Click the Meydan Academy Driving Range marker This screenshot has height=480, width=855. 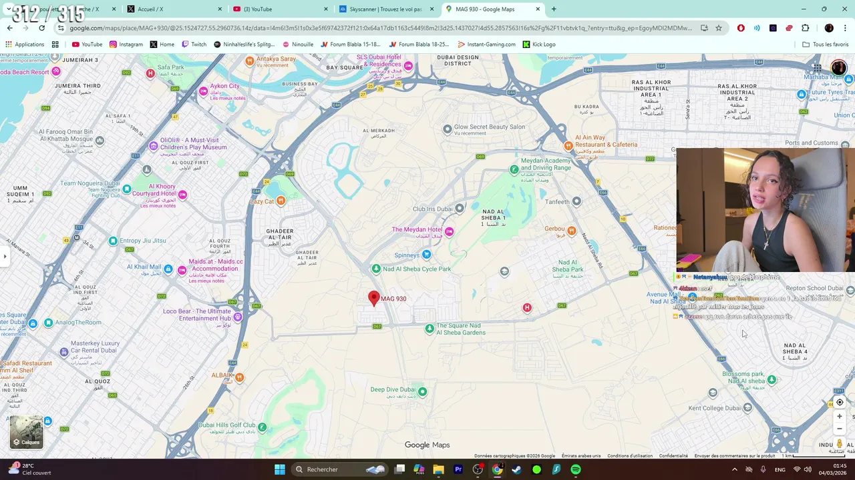click(514, 169)
